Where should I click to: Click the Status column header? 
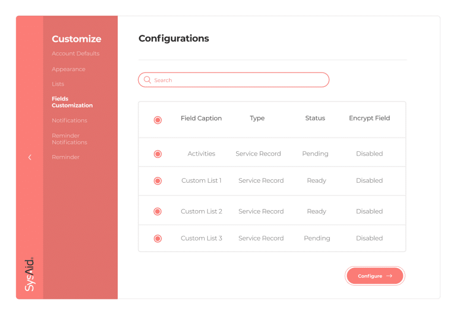315,118
